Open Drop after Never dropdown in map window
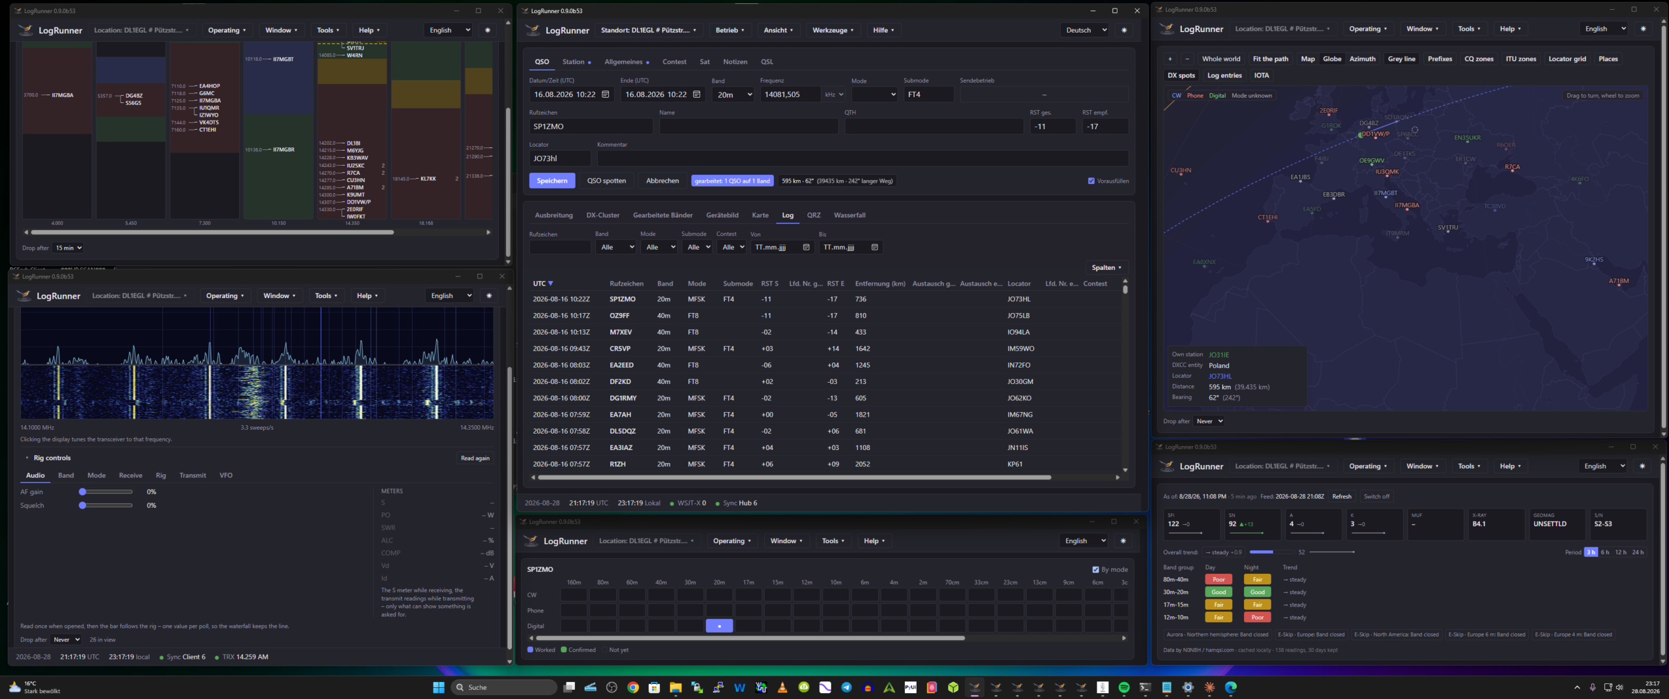1669x699 pixels. (1209, 421)
